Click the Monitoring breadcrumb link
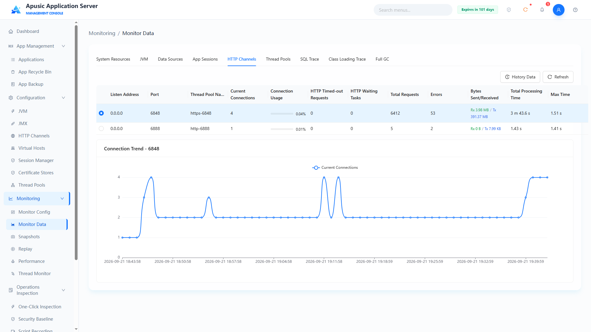 point(102,33)
